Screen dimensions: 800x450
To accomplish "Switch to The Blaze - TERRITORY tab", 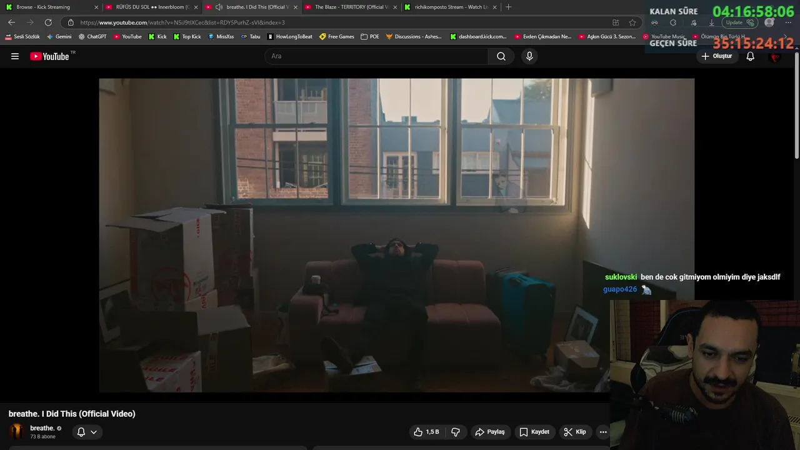I will (x=351, y=7).
